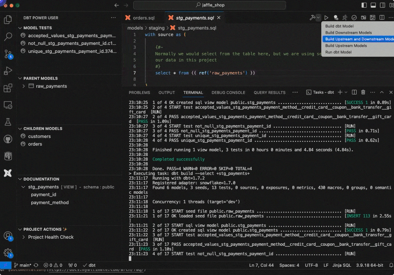Viewport: 394px width, 275px height.
Task: Click the play run icon in editor toolbar
Action: tap(326, 18)
